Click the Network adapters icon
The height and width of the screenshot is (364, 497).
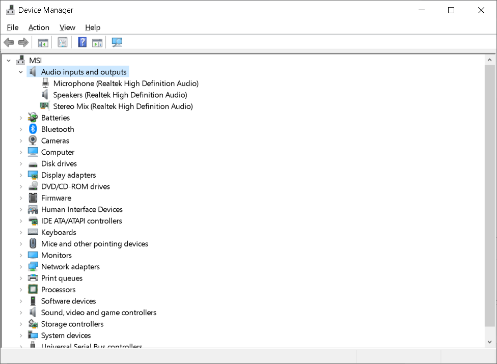(33, 267)
